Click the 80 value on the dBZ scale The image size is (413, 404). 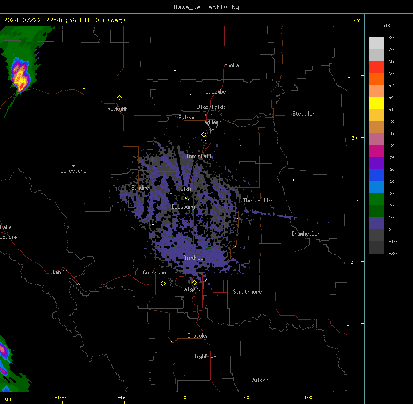[391, 38]
